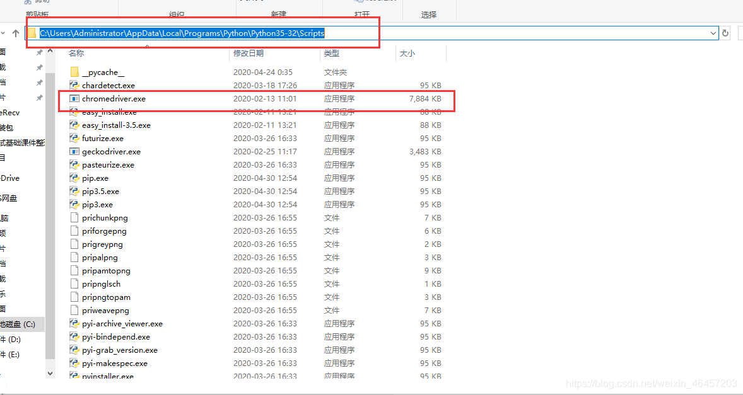Collapse the navigation pane with the chevron
743x395 pixels.
point(4,33)
